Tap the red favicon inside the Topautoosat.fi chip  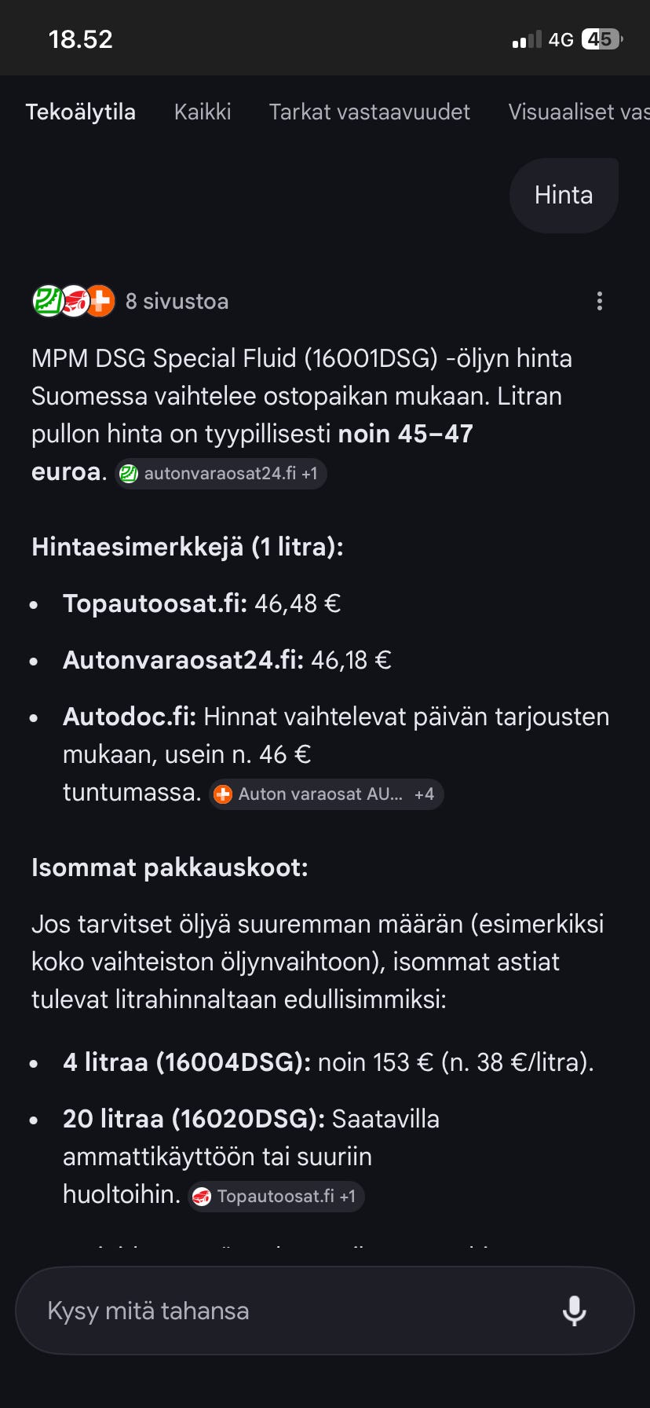click(x=204, y=1197)
